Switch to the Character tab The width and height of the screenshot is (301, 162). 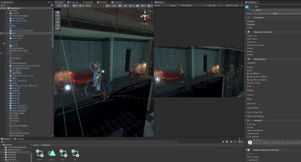coord(73,2)
